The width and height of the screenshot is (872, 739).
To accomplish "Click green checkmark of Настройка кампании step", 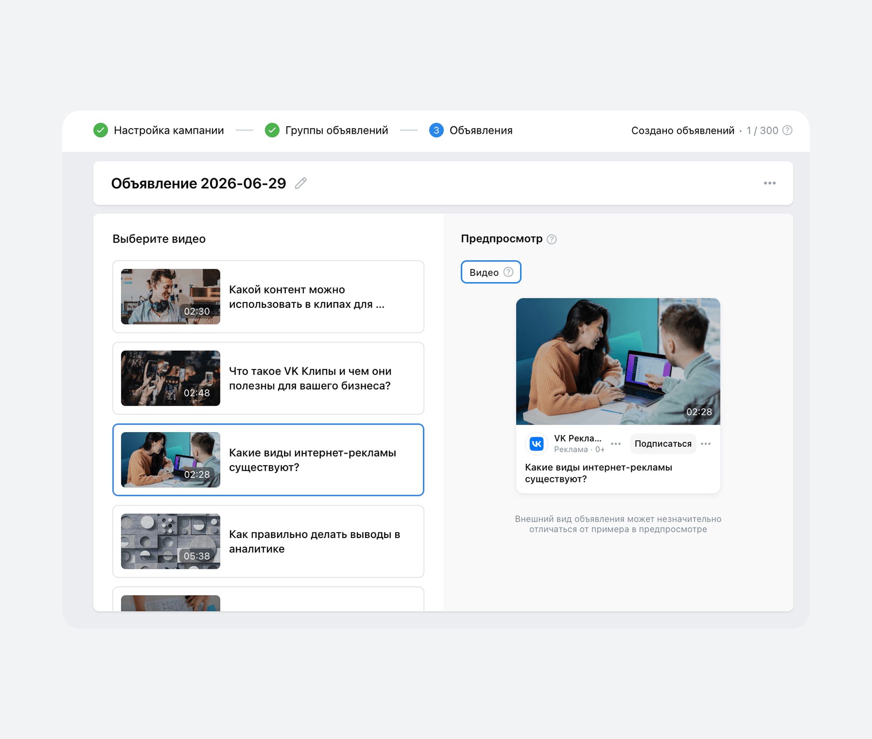I will tap(100, 130).
